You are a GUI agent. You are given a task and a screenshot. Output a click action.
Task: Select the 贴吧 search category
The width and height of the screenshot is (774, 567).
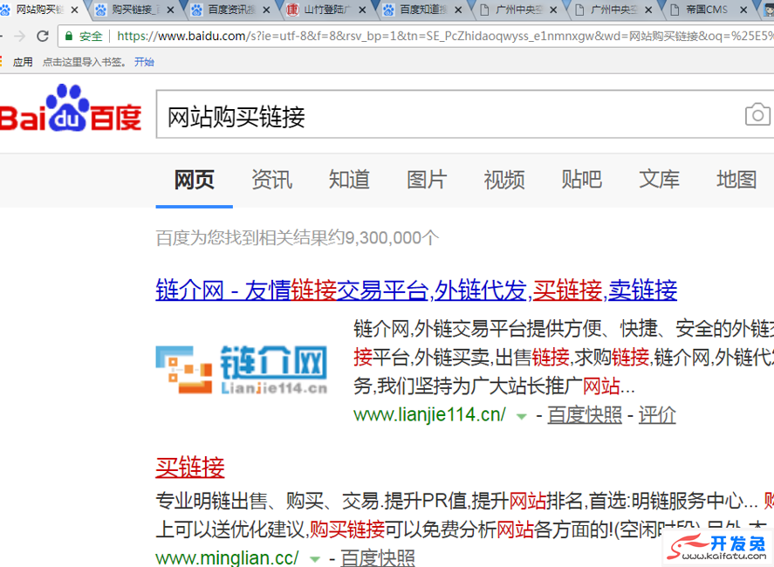pos(581,180)
